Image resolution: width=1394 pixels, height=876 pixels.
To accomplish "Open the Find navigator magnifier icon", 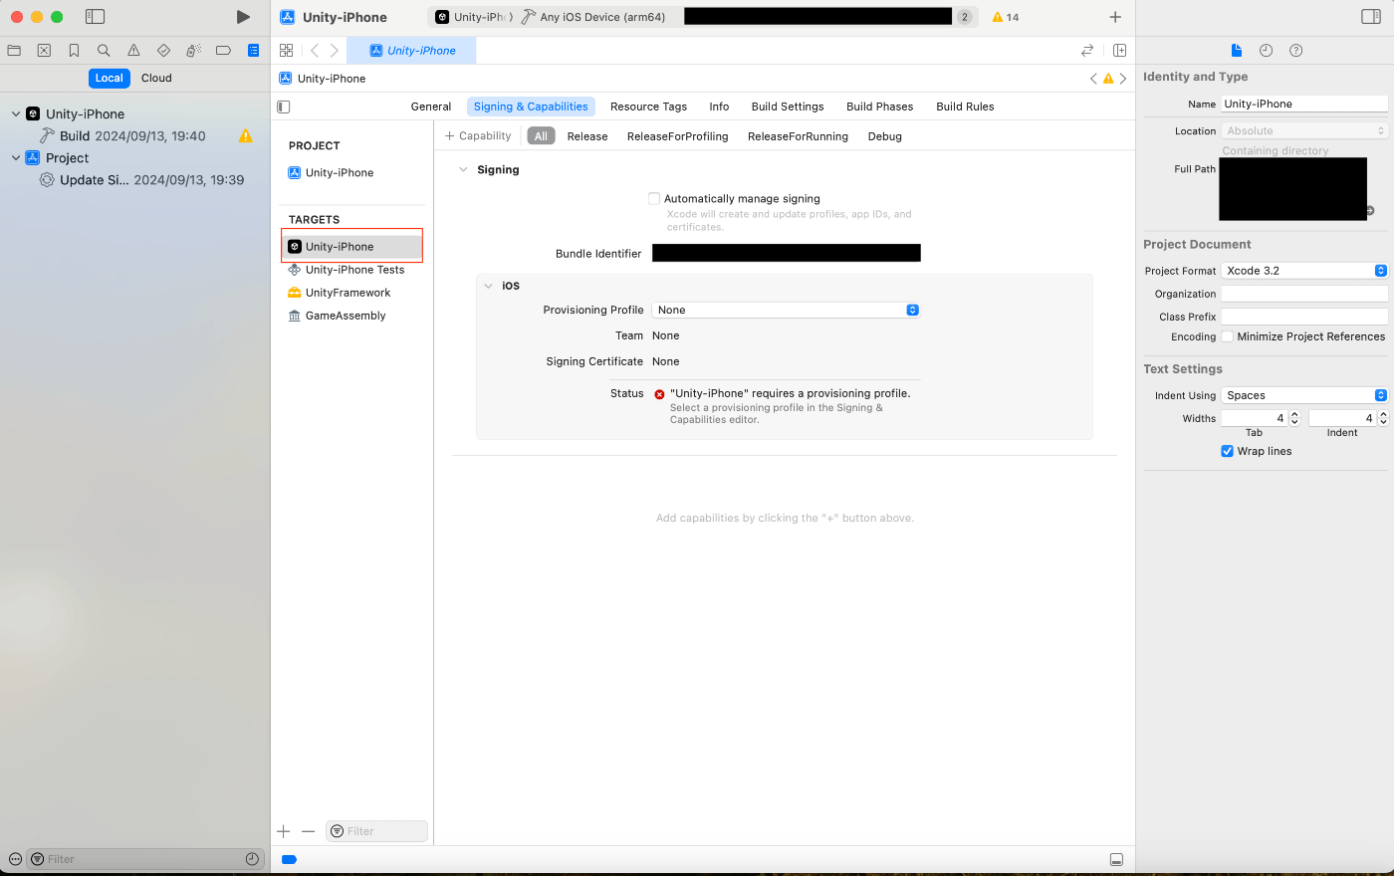I will pyautogui.click(x=104, y=50).
